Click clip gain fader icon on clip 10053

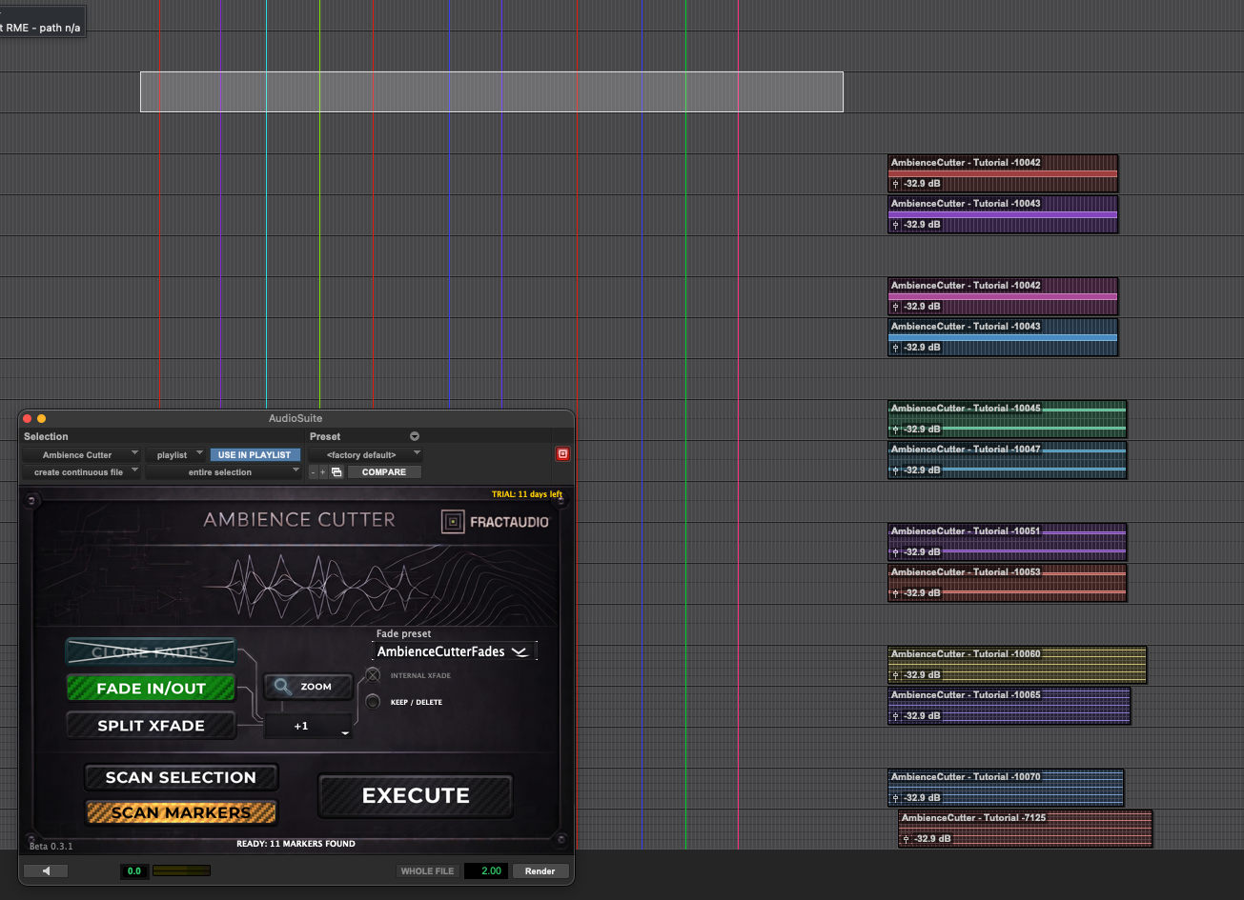click(x=895, y=593)
